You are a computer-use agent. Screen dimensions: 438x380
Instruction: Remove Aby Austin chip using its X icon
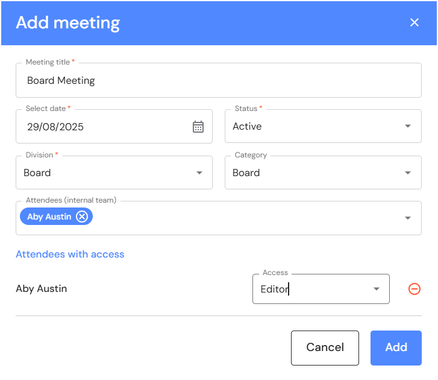(x=82, y=217)
